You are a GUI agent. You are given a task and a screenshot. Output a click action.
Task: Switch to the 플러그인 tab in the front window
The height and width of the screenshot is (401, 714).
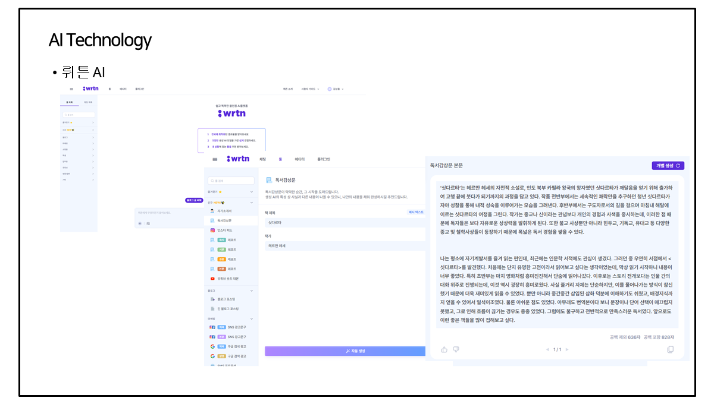(324, 159)
